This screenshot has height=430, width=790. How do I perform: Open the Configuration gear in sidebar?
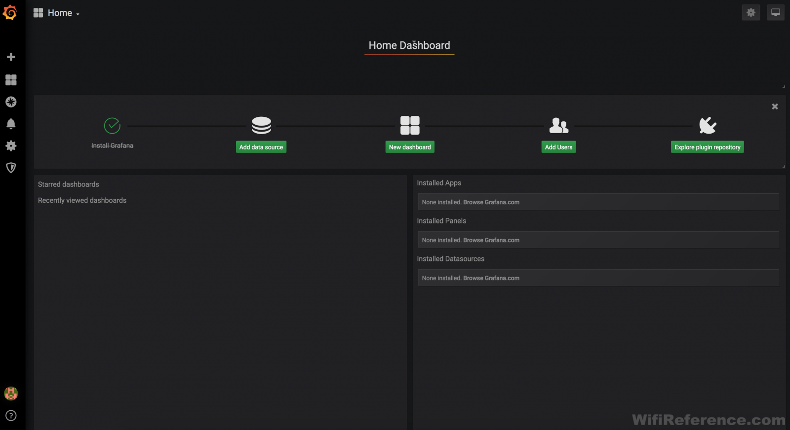coord(11,146)
